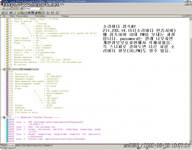192x150 pixels.
Task: Click the pause capture button
Action: pyautogui.click(x=7, y=8)
